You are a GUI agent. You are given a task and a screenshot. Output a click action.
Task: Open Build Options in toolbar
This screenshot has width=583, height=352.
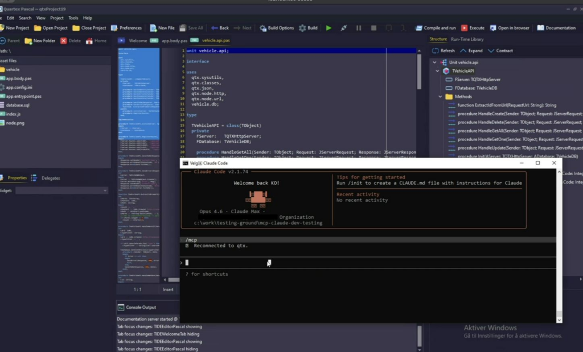(x=277, y=28)
